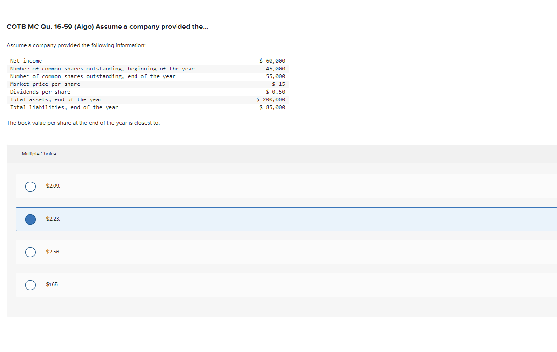Click the Total liabilities row
This screenshot has width=557, height=352.
pyautogui.click(x=145, y=107)
